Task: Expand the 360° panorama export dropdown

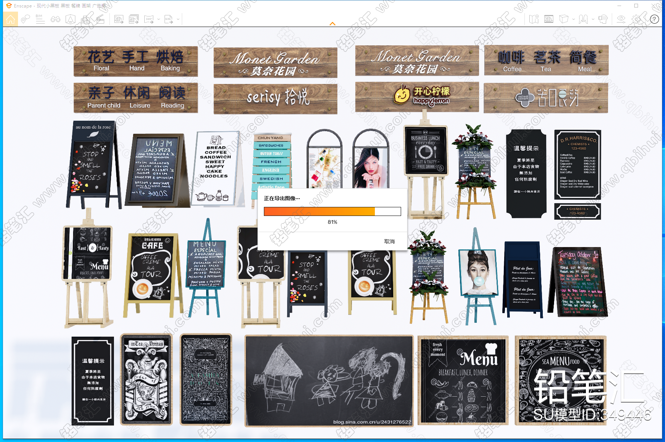Action: [159, 19]
